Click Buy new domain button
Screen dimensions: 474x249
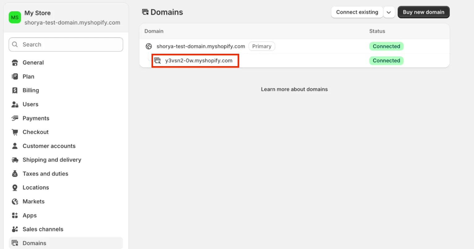(x=423, y=12)
